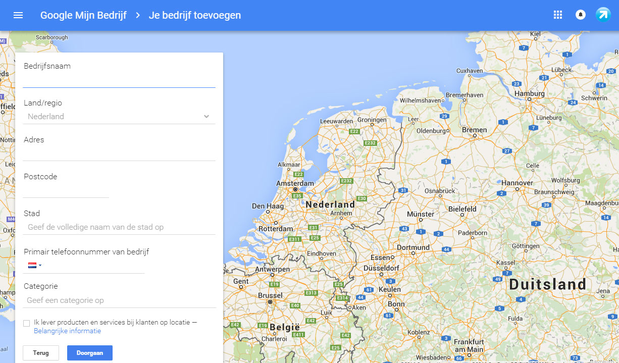The image size is (619, 363).
Task: Open the Google apps grid
Action: click(558, 15)
